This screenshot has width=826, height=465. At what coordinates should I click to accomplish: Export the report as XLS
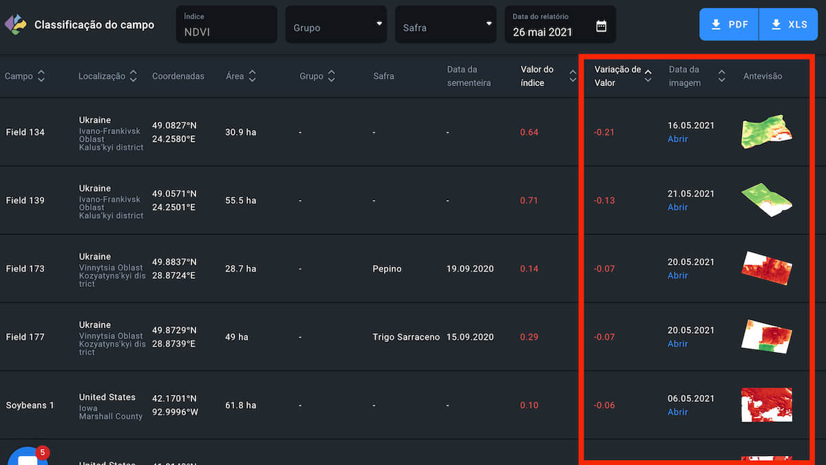point(788,25)
